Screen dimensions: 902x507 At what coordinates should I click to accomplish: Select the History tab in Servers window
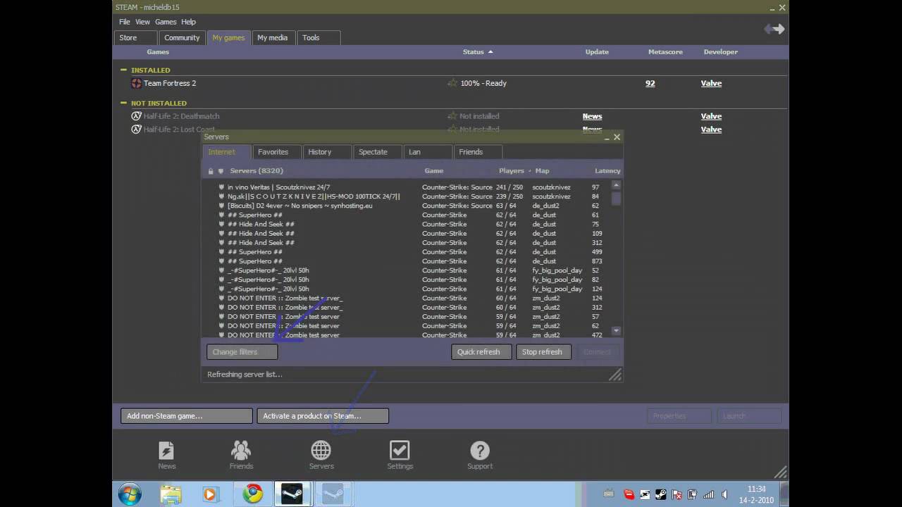click(327, 152)
